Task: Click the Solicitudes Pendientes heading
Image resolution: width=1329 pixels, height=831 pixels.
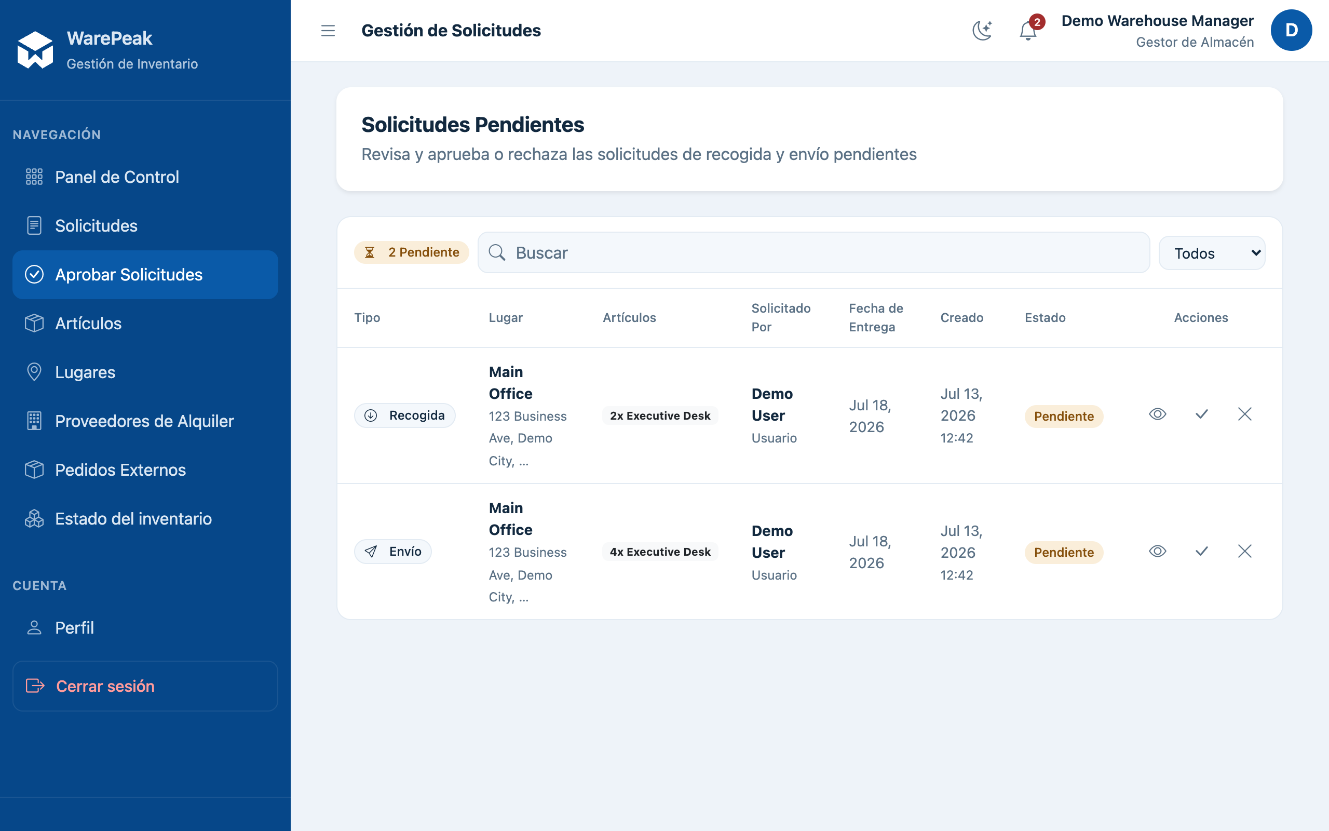Action: pos(472,125)
